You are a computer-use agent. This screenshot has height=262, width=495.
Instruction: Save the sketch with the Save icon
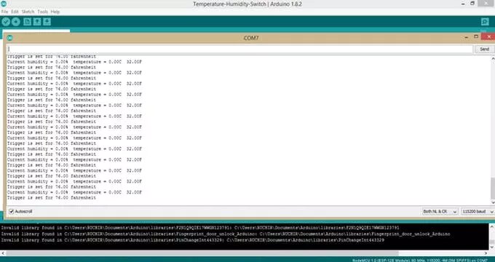[x=47, y=22]
